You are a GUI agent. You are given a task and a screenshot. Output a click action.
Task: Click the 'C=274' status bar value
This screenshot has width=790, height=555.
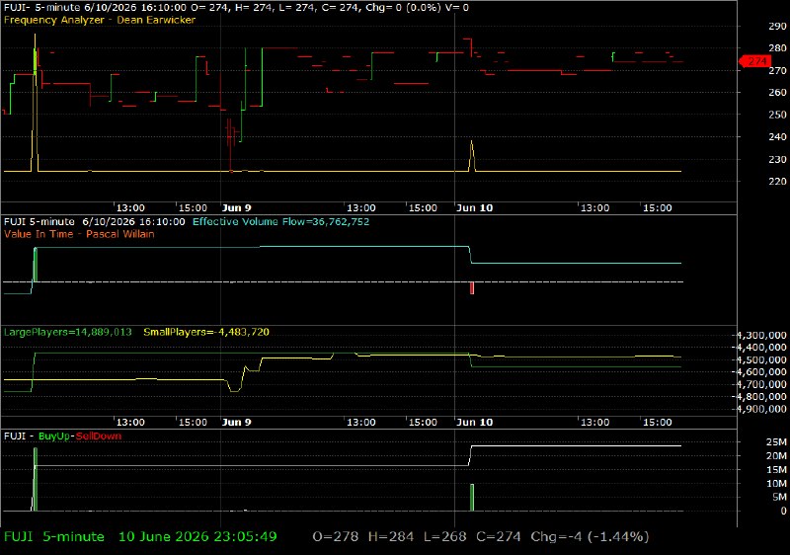pyautogui.click(x=499, y=537)
